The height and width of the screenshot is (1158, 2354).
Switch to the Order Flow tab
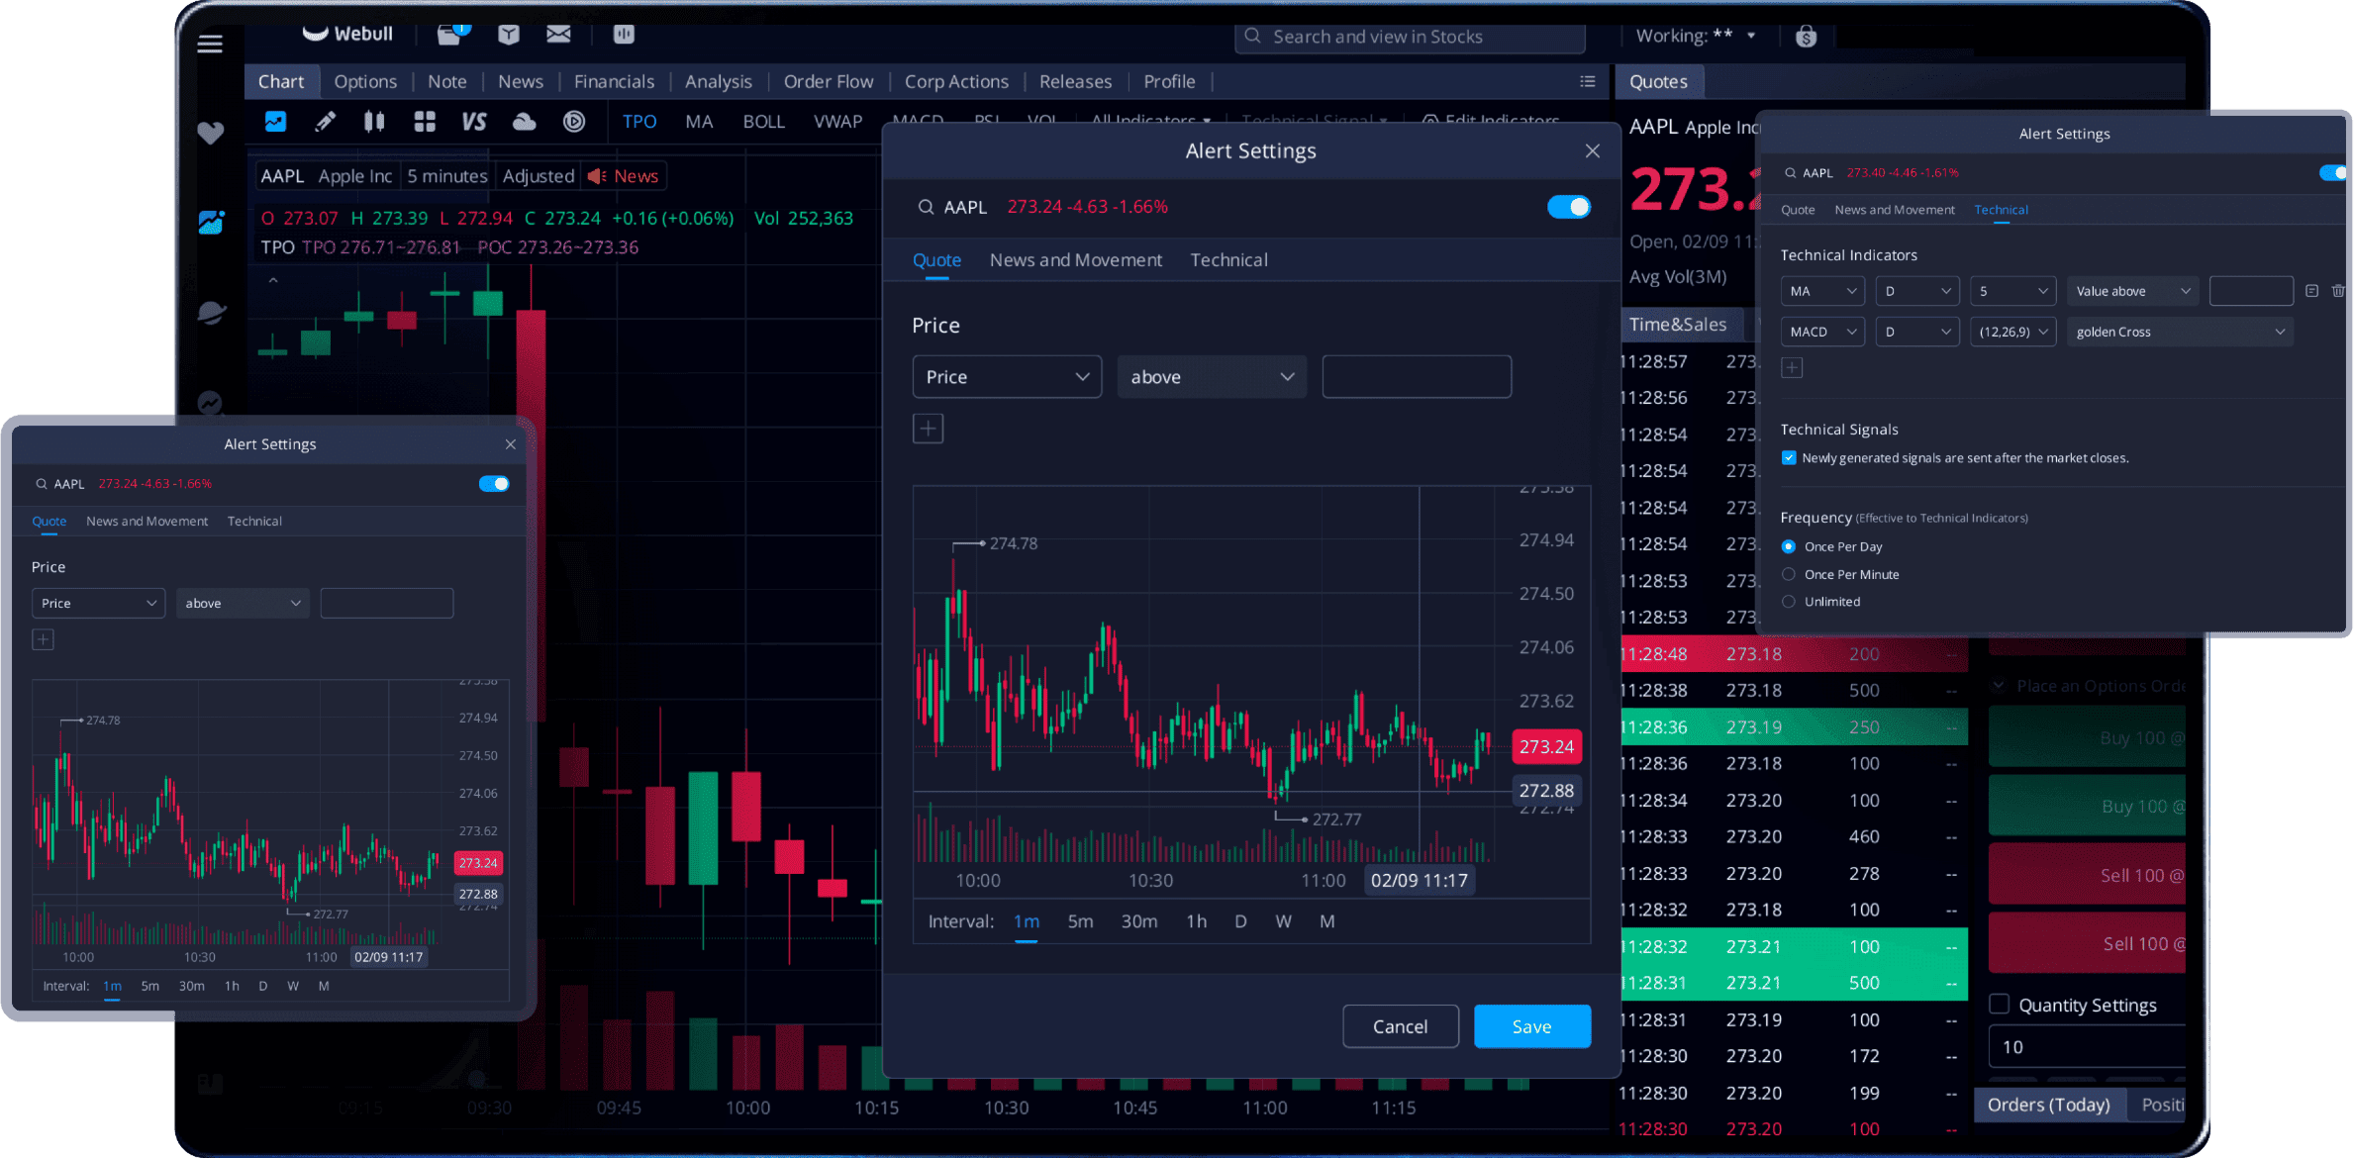coord(829,81)
